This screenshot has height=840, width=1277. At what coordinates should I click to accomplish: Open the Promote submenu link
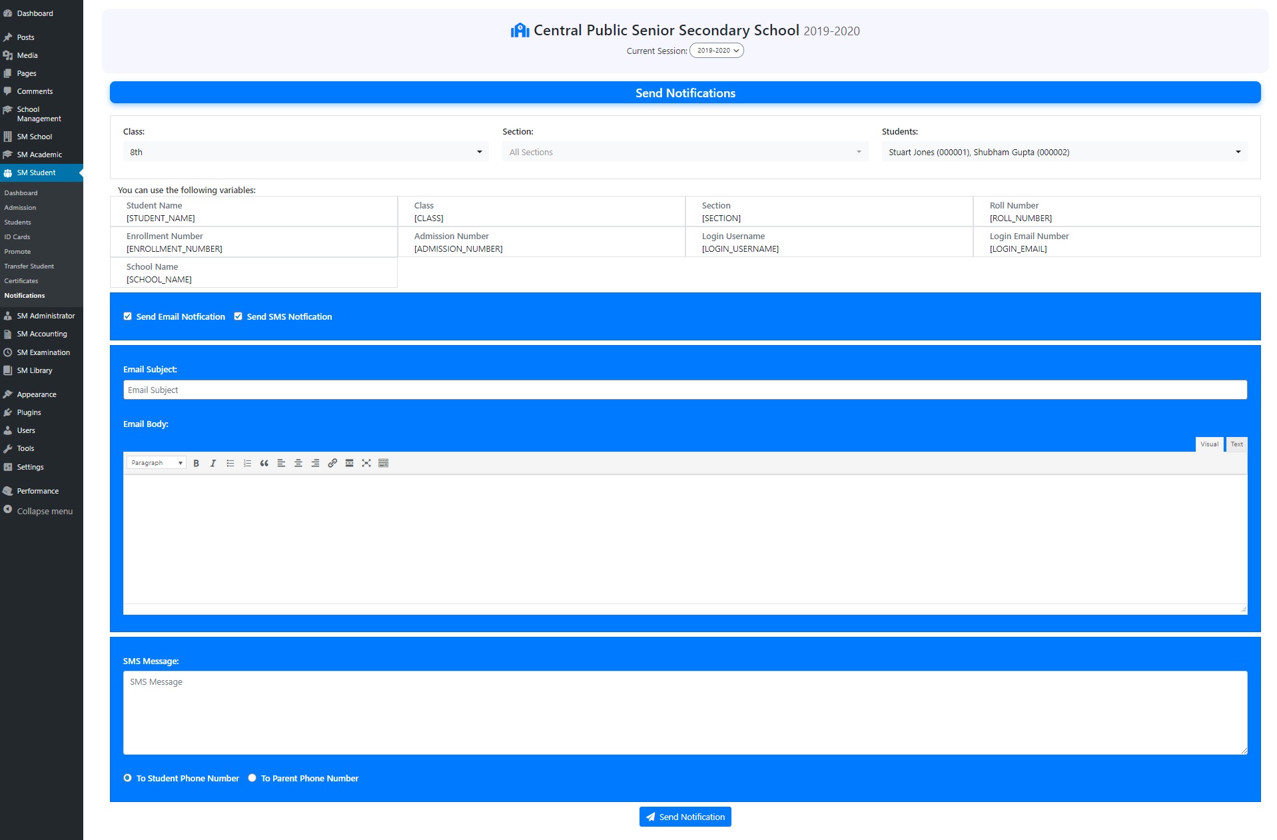[x=17, y=252]
